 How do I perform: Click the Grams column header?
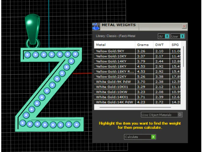[144, 45]
